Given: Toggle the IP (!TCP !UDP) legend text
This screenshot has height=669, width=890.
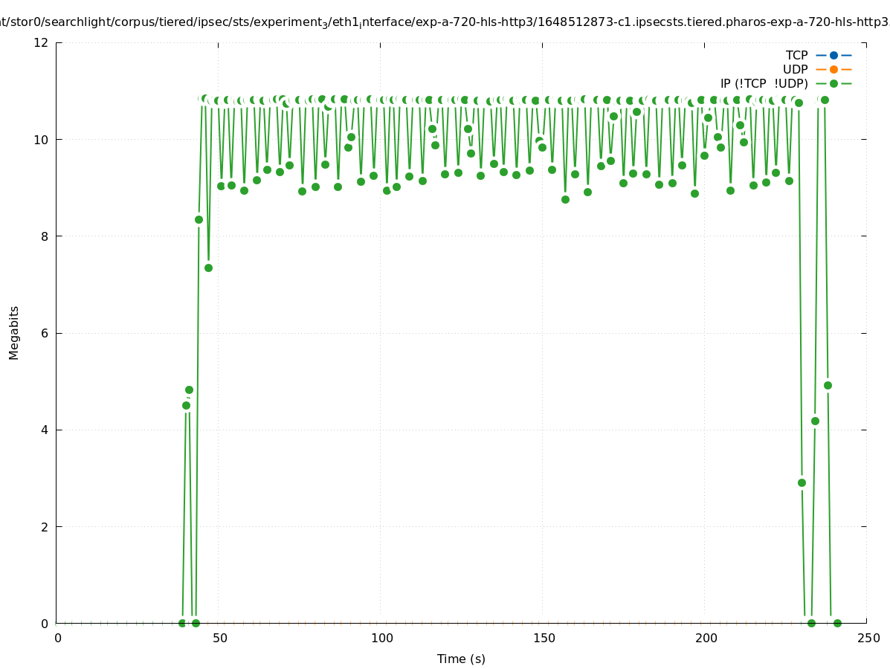Looking at the screenshot, I should point(764,83).
